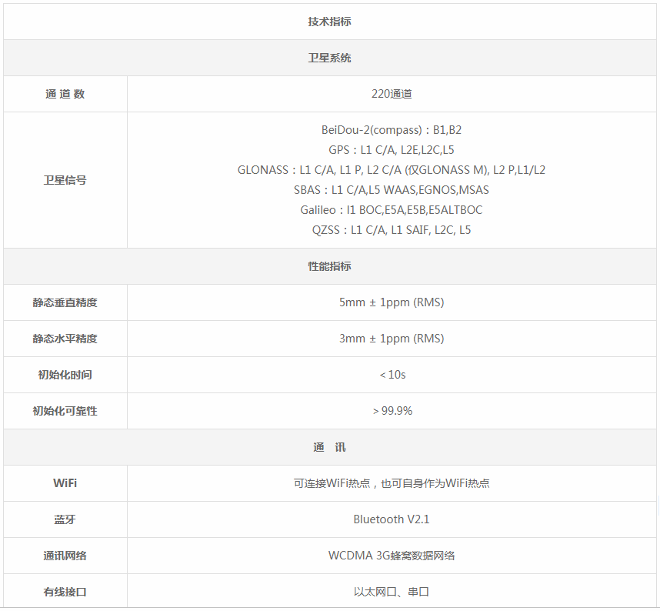Viewport: 660px width, 611px height.
Task: Select the 3mm ± 1ppm (RMS) value
Action: coord(391,339)
